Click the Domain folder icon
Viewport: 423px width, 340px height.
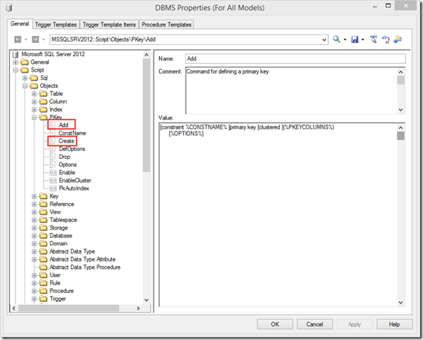point(43,244)
